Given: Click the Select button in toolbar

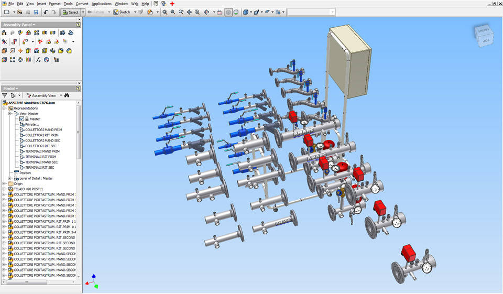Looking at the screenshot, I should click(x=71, y=12).
